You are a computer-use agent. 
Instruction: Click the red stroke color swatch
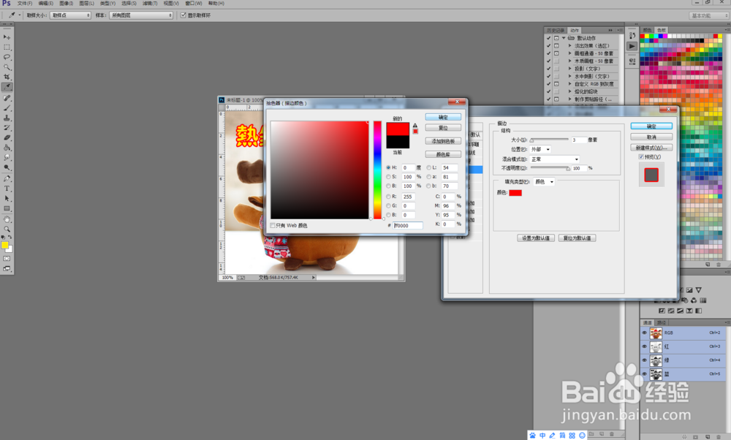point(515,193)
